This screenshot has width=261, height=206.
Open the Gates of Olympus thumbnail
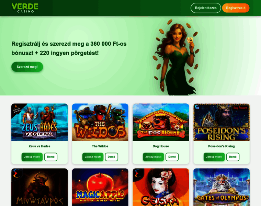coord(222,187)
